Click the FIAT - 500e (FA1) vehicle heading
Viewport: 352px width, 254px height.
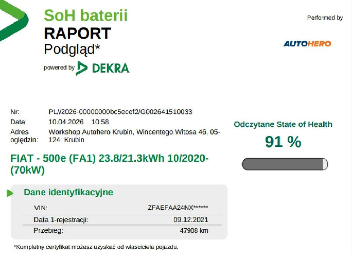click(109, 164)
